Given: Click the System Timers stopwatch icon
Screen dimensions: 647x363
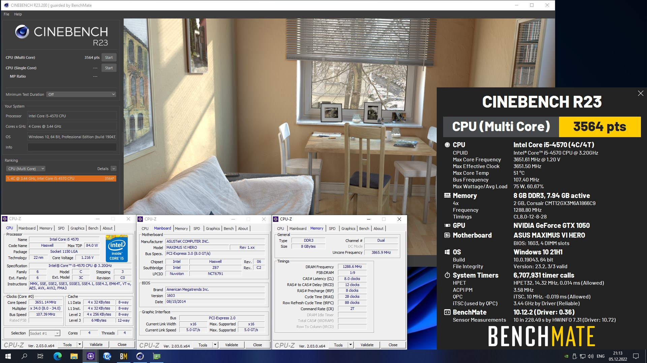Looking at the screenshot, I should tap(447, 275).
